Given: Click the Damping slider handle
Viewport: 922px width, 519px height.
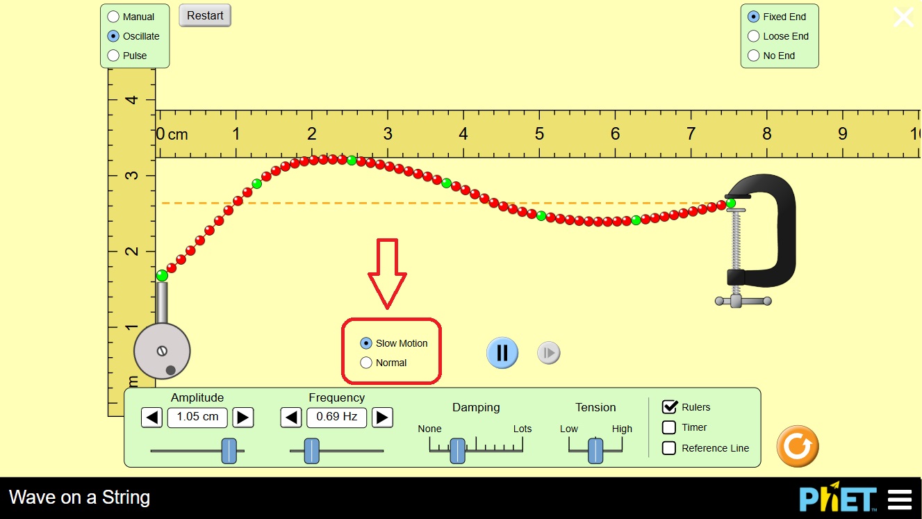Looking at the screenshot, I should [457, 451].
